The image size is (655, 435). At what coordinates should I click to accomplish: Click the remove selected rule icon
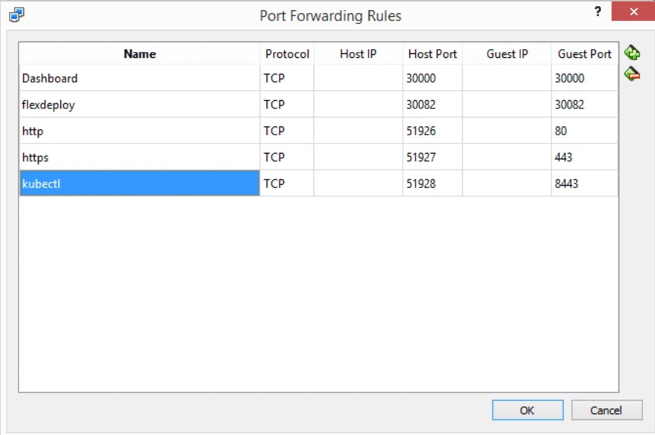(632, 74)
